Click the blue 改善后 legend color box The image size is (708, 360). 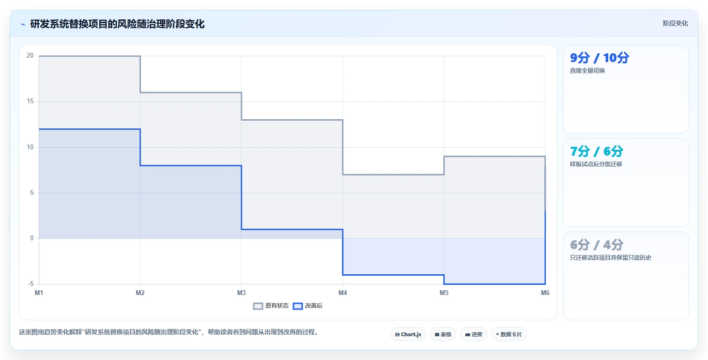[x=298, y=306]
